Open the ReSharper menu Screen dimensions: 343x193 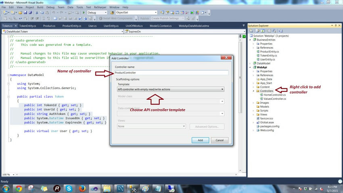[x=100, y=7]
